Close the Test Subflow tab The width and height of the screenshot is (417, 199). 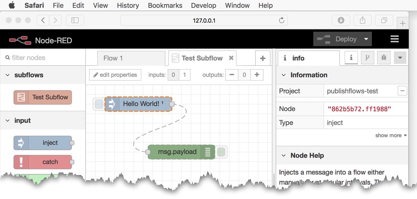[x=231, y=58]
